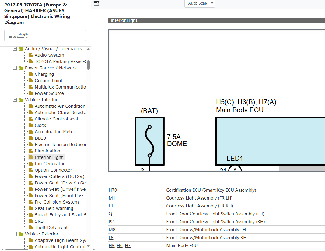325x251 pixels.
Task: Click the Power Source document icon
Action: (x=31, y=93)
